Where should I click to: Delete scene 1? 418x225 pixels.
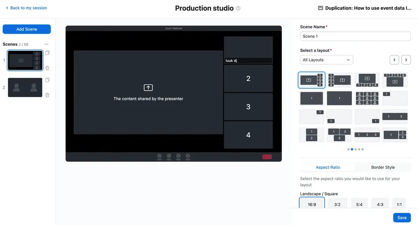(x=47, y=68)
